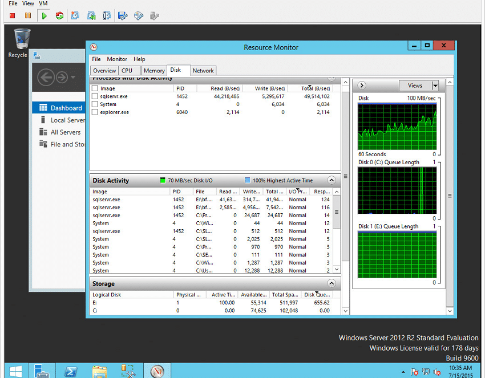This screenshot has width=485, height=378.
Task: Open the Recycle Bin on the desktop
Action: point(22,43)
